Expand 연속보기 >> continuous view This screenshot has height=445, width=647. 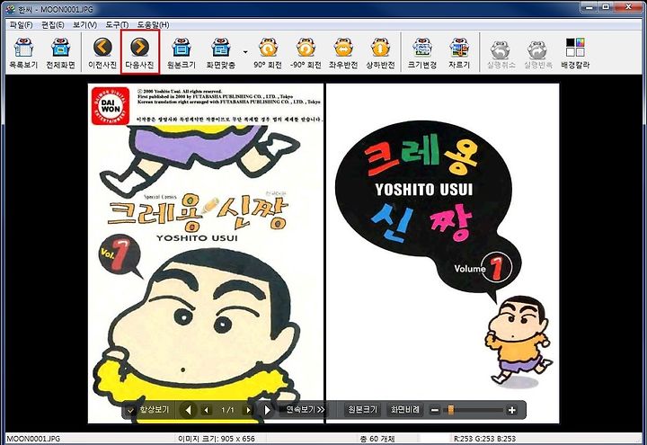point(306,410)
